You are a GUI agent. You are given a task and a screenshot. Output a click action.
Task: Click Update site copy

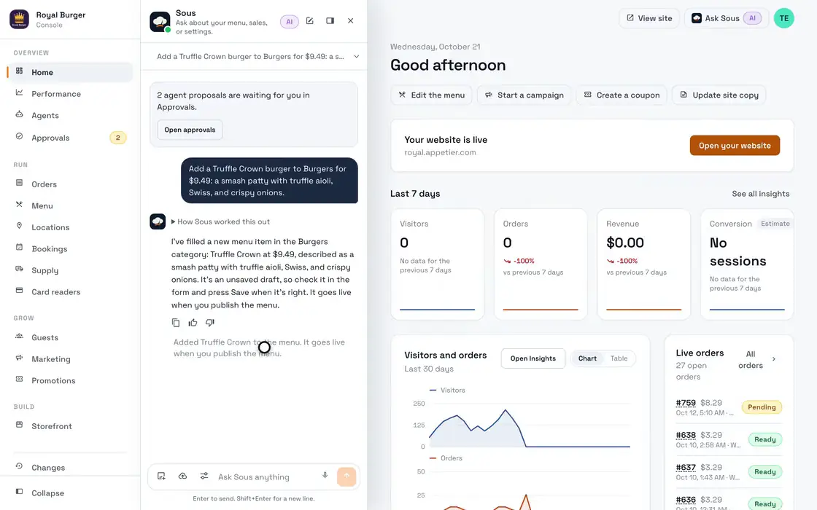point(719,95)
